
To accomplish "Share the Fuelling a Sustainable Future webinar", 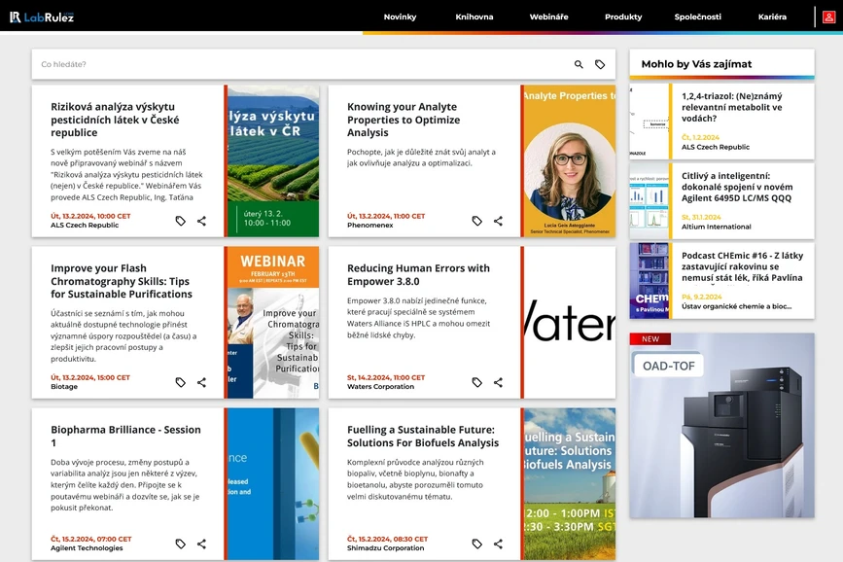I will 499,544.
